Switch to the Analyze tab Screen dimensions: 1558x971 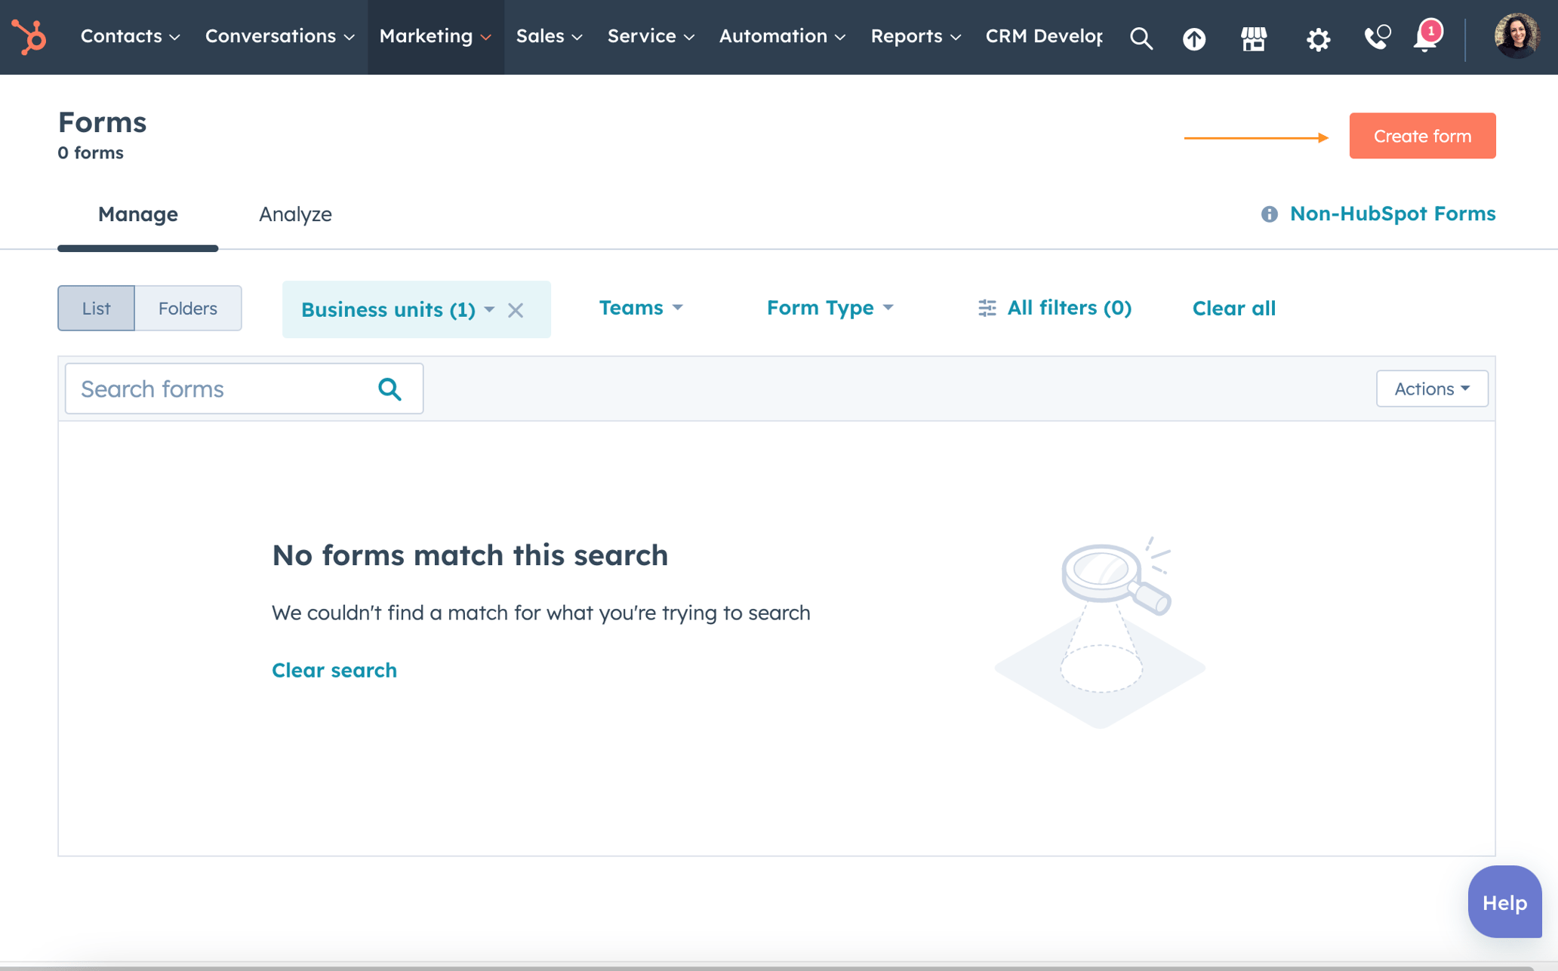click(x=295, y=214)
